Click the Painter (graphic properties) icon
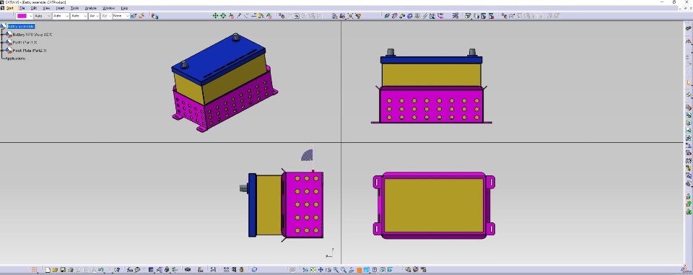 pos(134,15)
